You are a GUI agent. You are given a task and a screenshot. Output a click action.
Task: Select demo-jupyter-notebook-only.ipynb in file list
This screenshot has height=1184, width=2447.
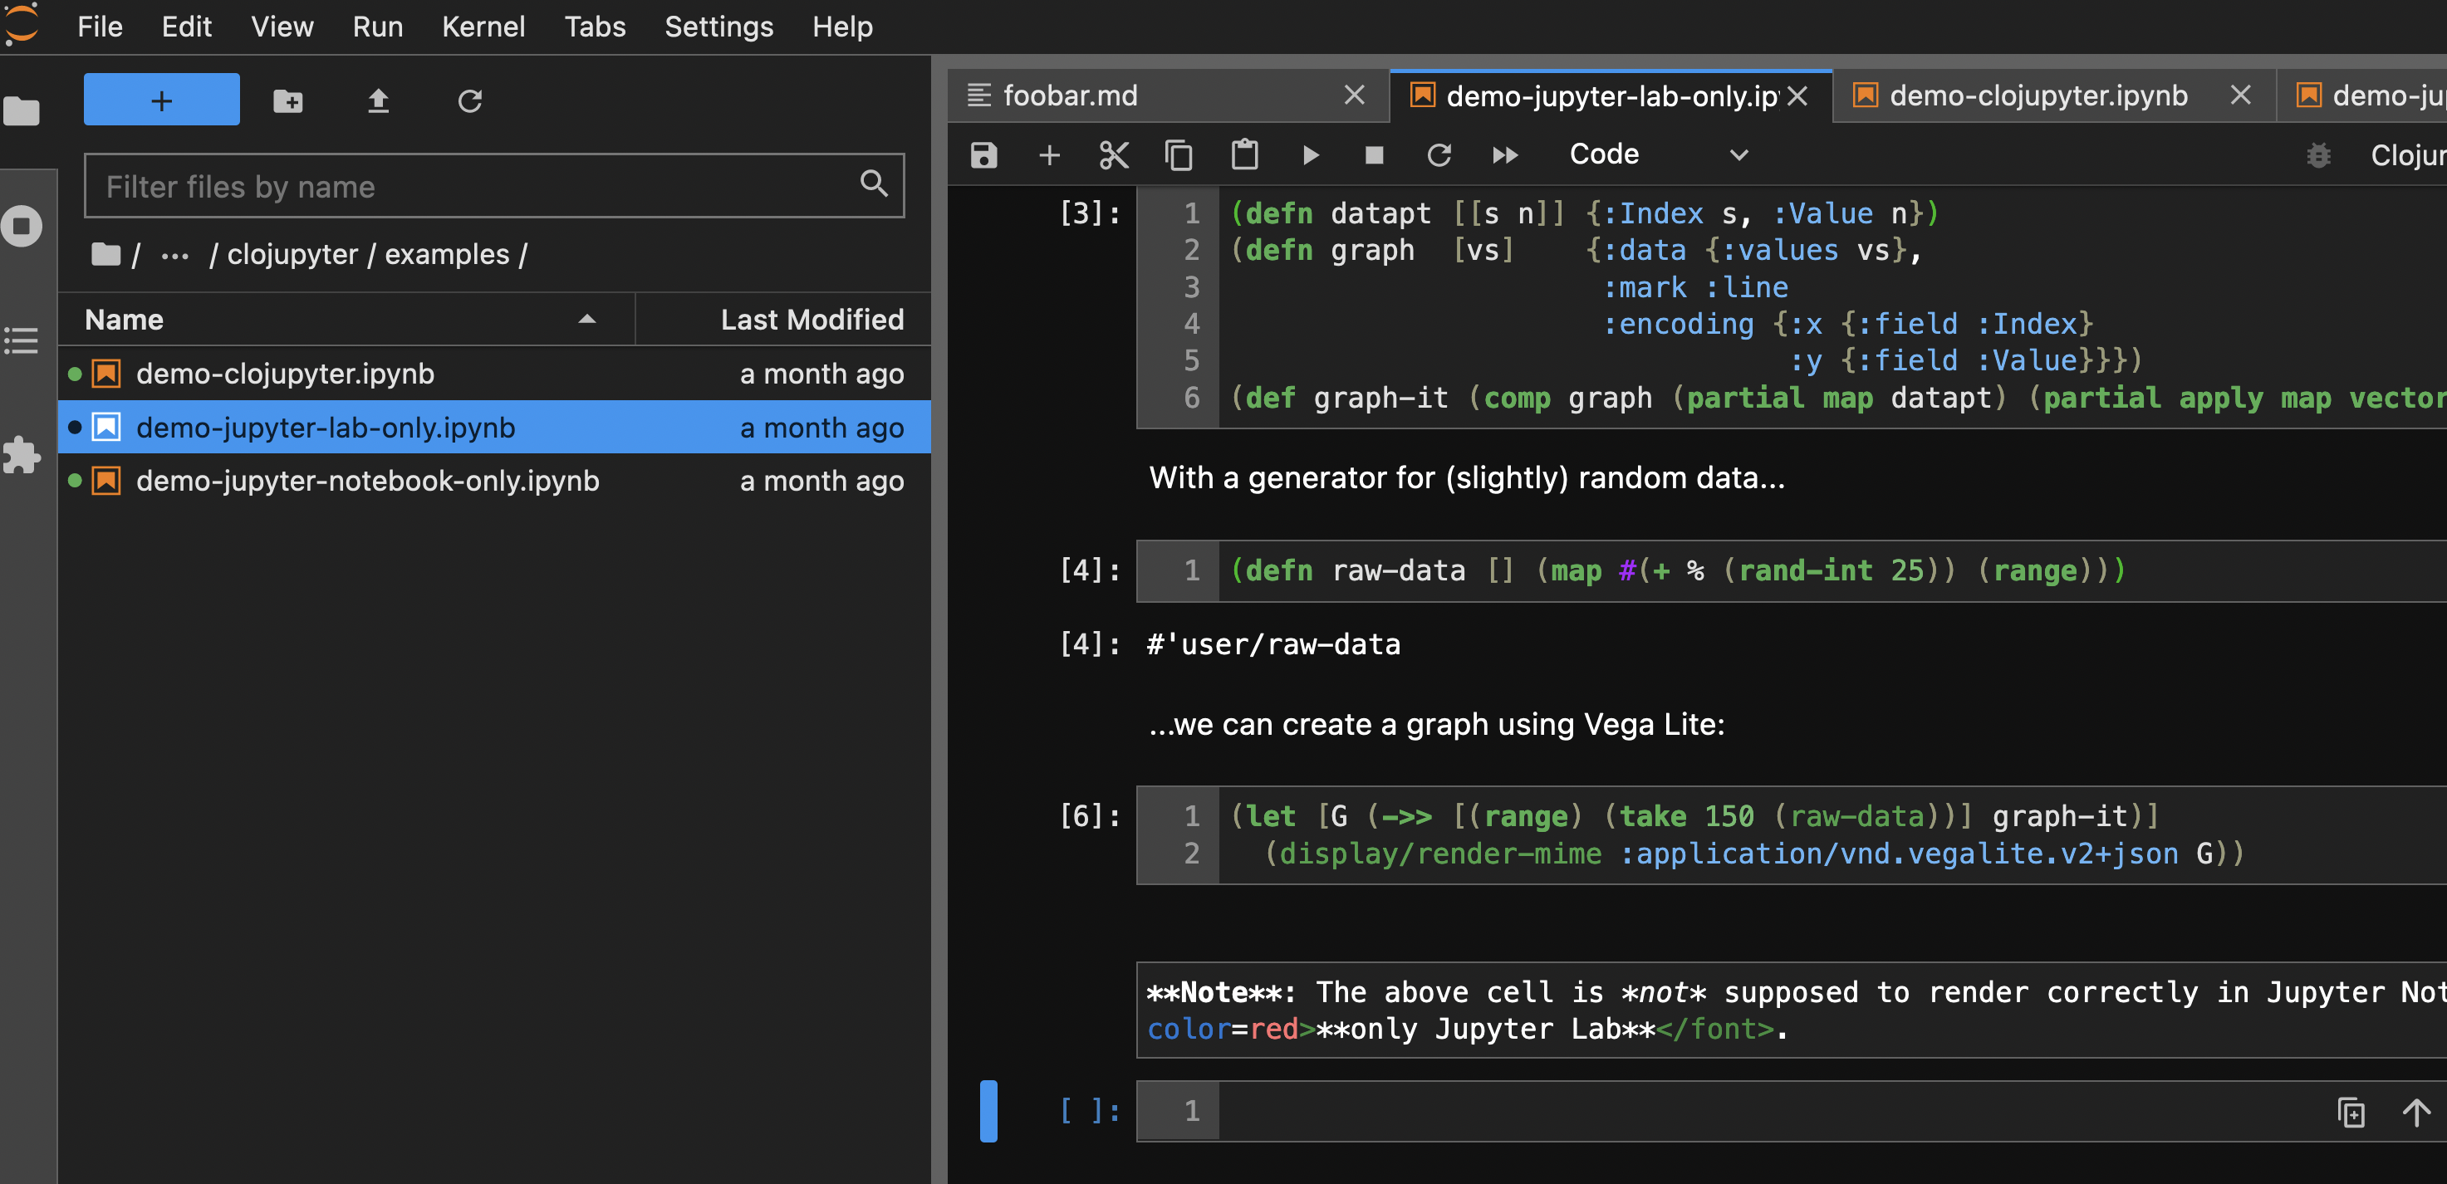coord(494,481)
